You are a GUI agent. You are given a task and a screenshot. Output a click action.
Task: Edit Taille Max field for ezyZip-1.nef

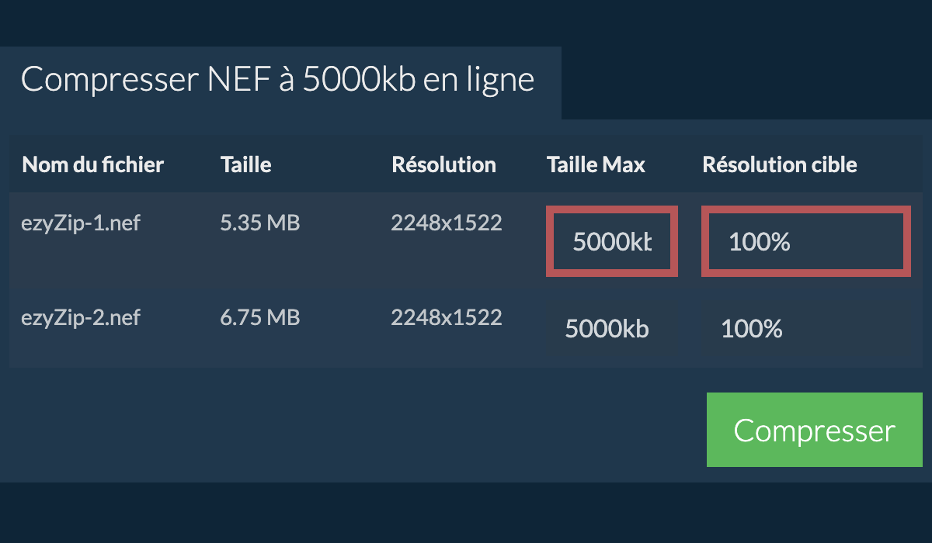point(612,241)
